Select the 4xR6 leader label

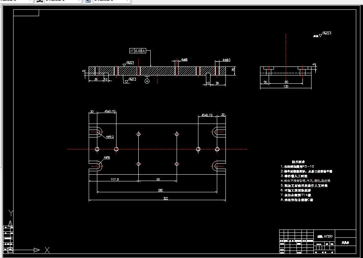click(107, 157)
